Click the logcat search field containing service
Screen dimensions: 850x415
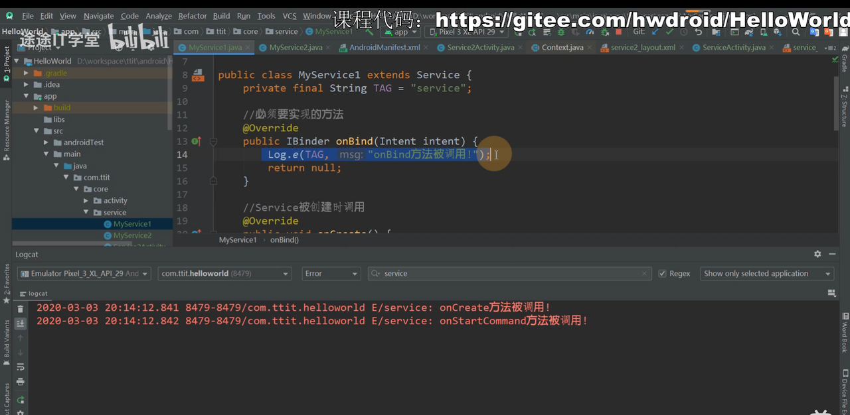[x=508, y=273]
